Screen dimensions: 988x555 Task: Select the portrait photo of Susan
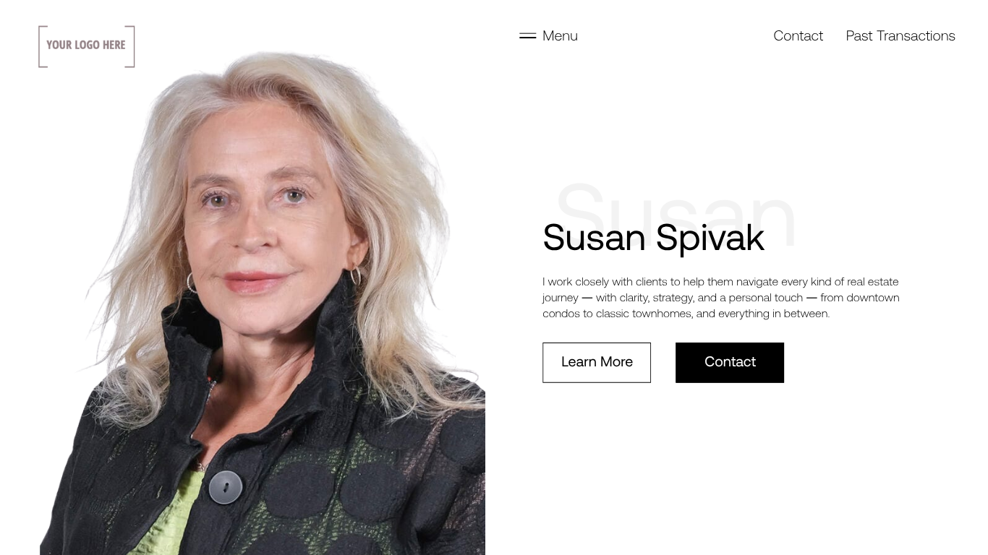[x=263, y=304]
